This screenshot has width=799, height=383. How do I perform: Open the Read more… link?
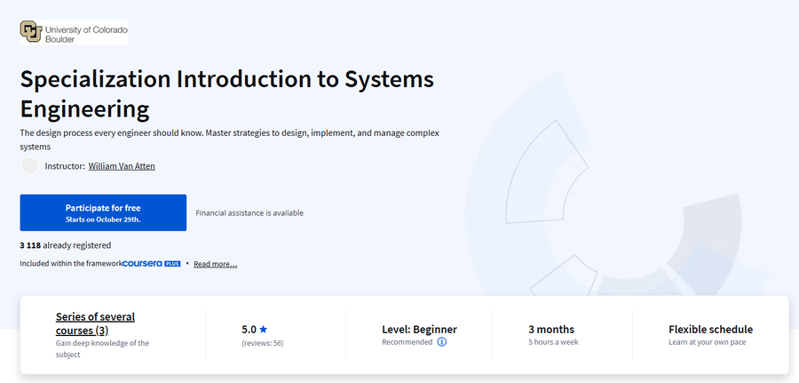coord(215,264)
